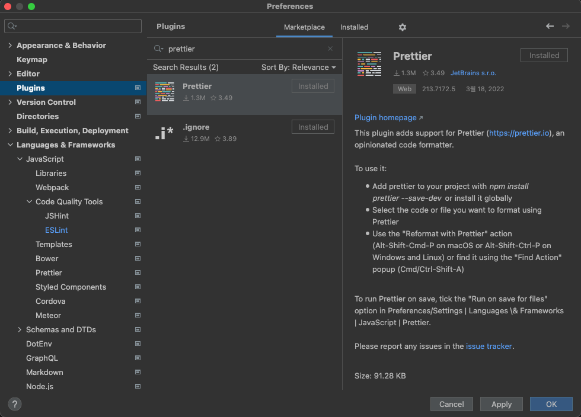Click the magnifier icon in plugin search
Screen dimensions: 581x417
(159, 49)
